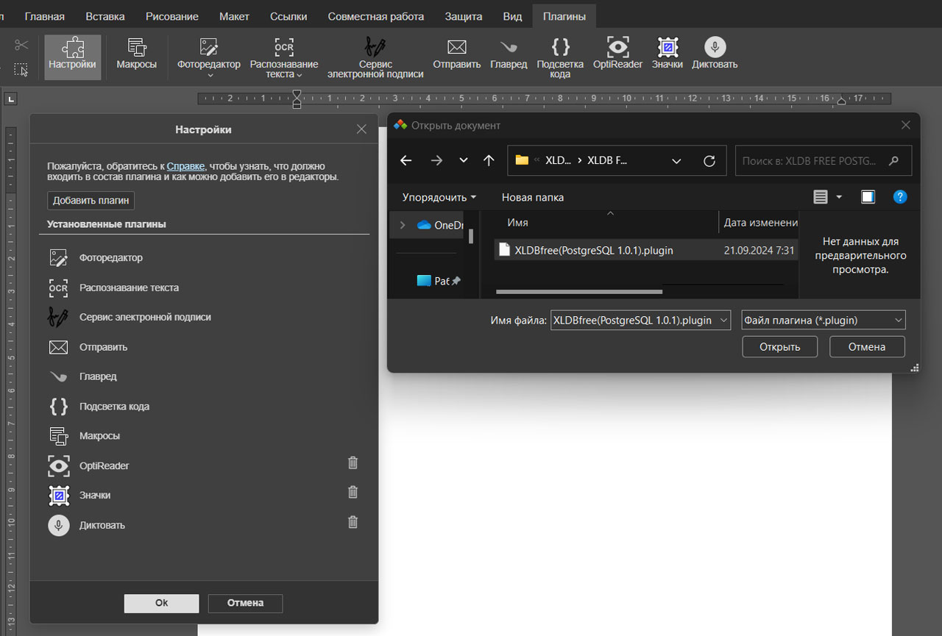This screenshot has width=942, height=636.
Task: Select OneDrive in the navigation pane
Action: point(439,225)
